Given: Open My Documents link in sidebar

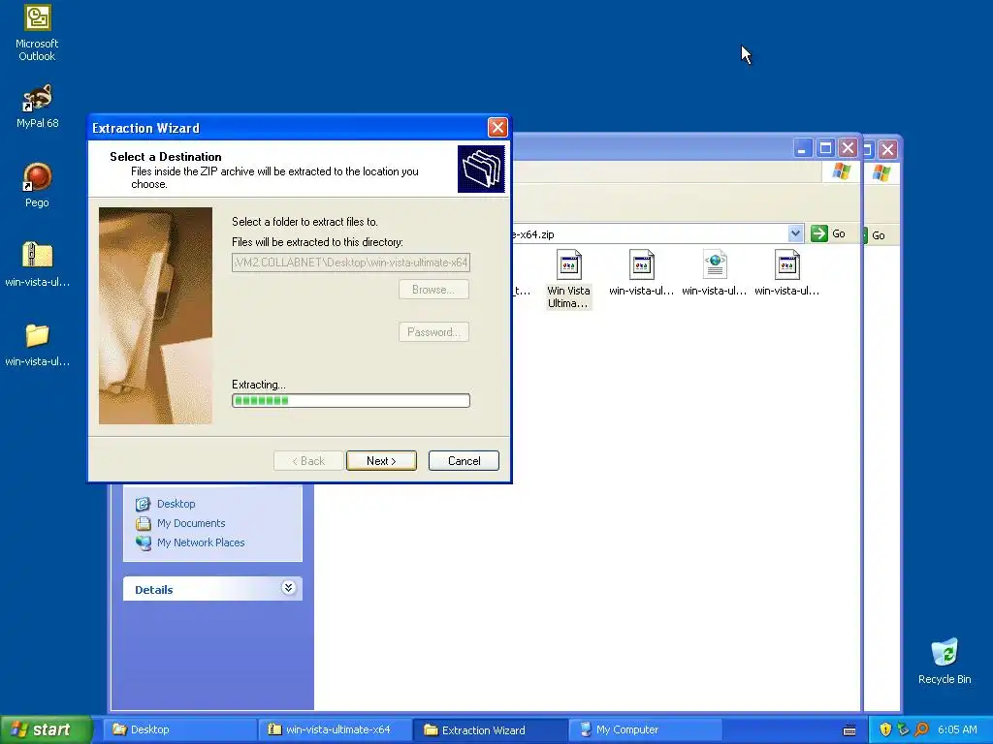Looking at the screenshot, I should click(191, 523).
